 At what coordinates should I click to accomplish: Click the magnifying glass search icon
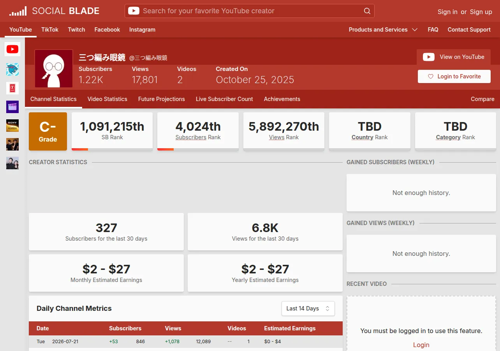367,11
